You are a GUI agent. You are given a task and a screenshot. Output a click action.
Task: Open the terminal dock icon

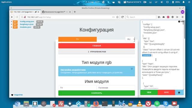pos(105,104)
